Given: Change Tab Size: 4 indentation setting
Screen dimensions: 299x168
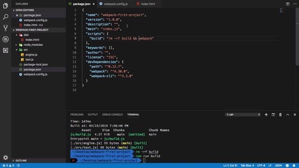Looking at the screenshot, I should [247, 166].
